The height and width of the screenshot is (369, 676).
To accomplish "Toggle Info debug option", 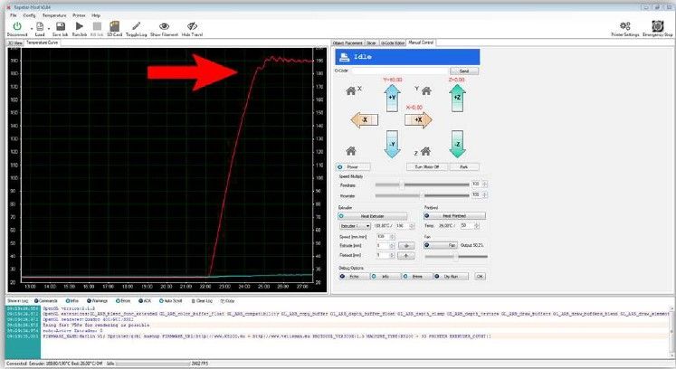I will coord(386,277).
